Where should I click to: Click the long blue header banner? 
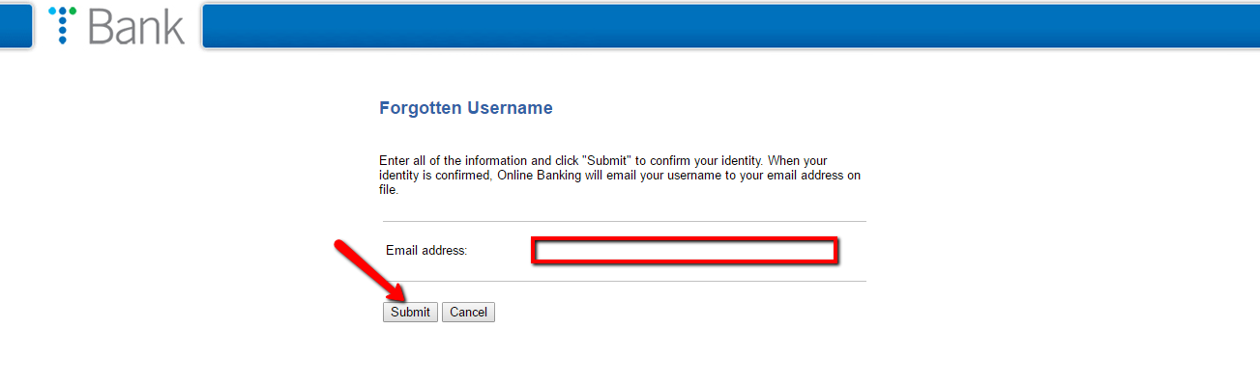[x=731, y=25]
